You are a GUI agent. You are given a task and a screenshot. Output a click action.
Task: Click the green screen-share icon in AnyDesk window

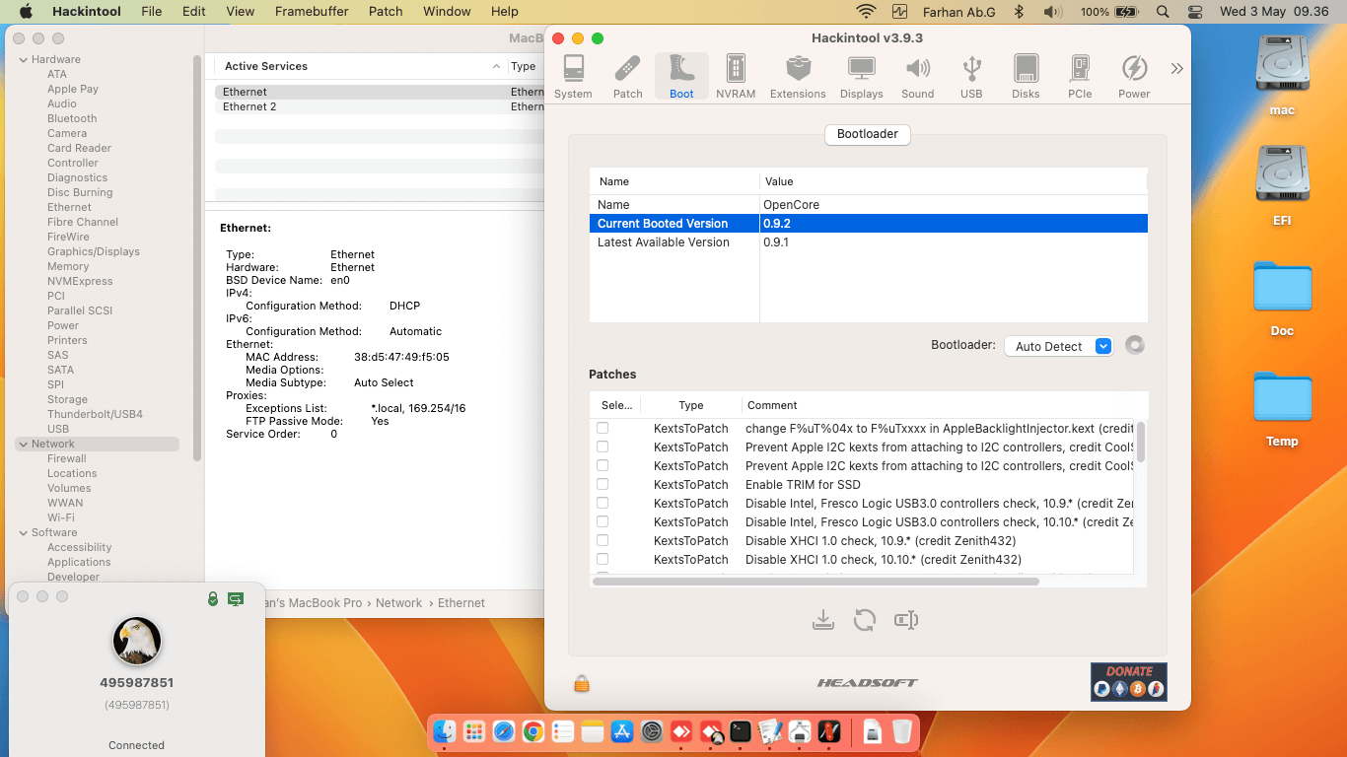click(x=236, y=598)
